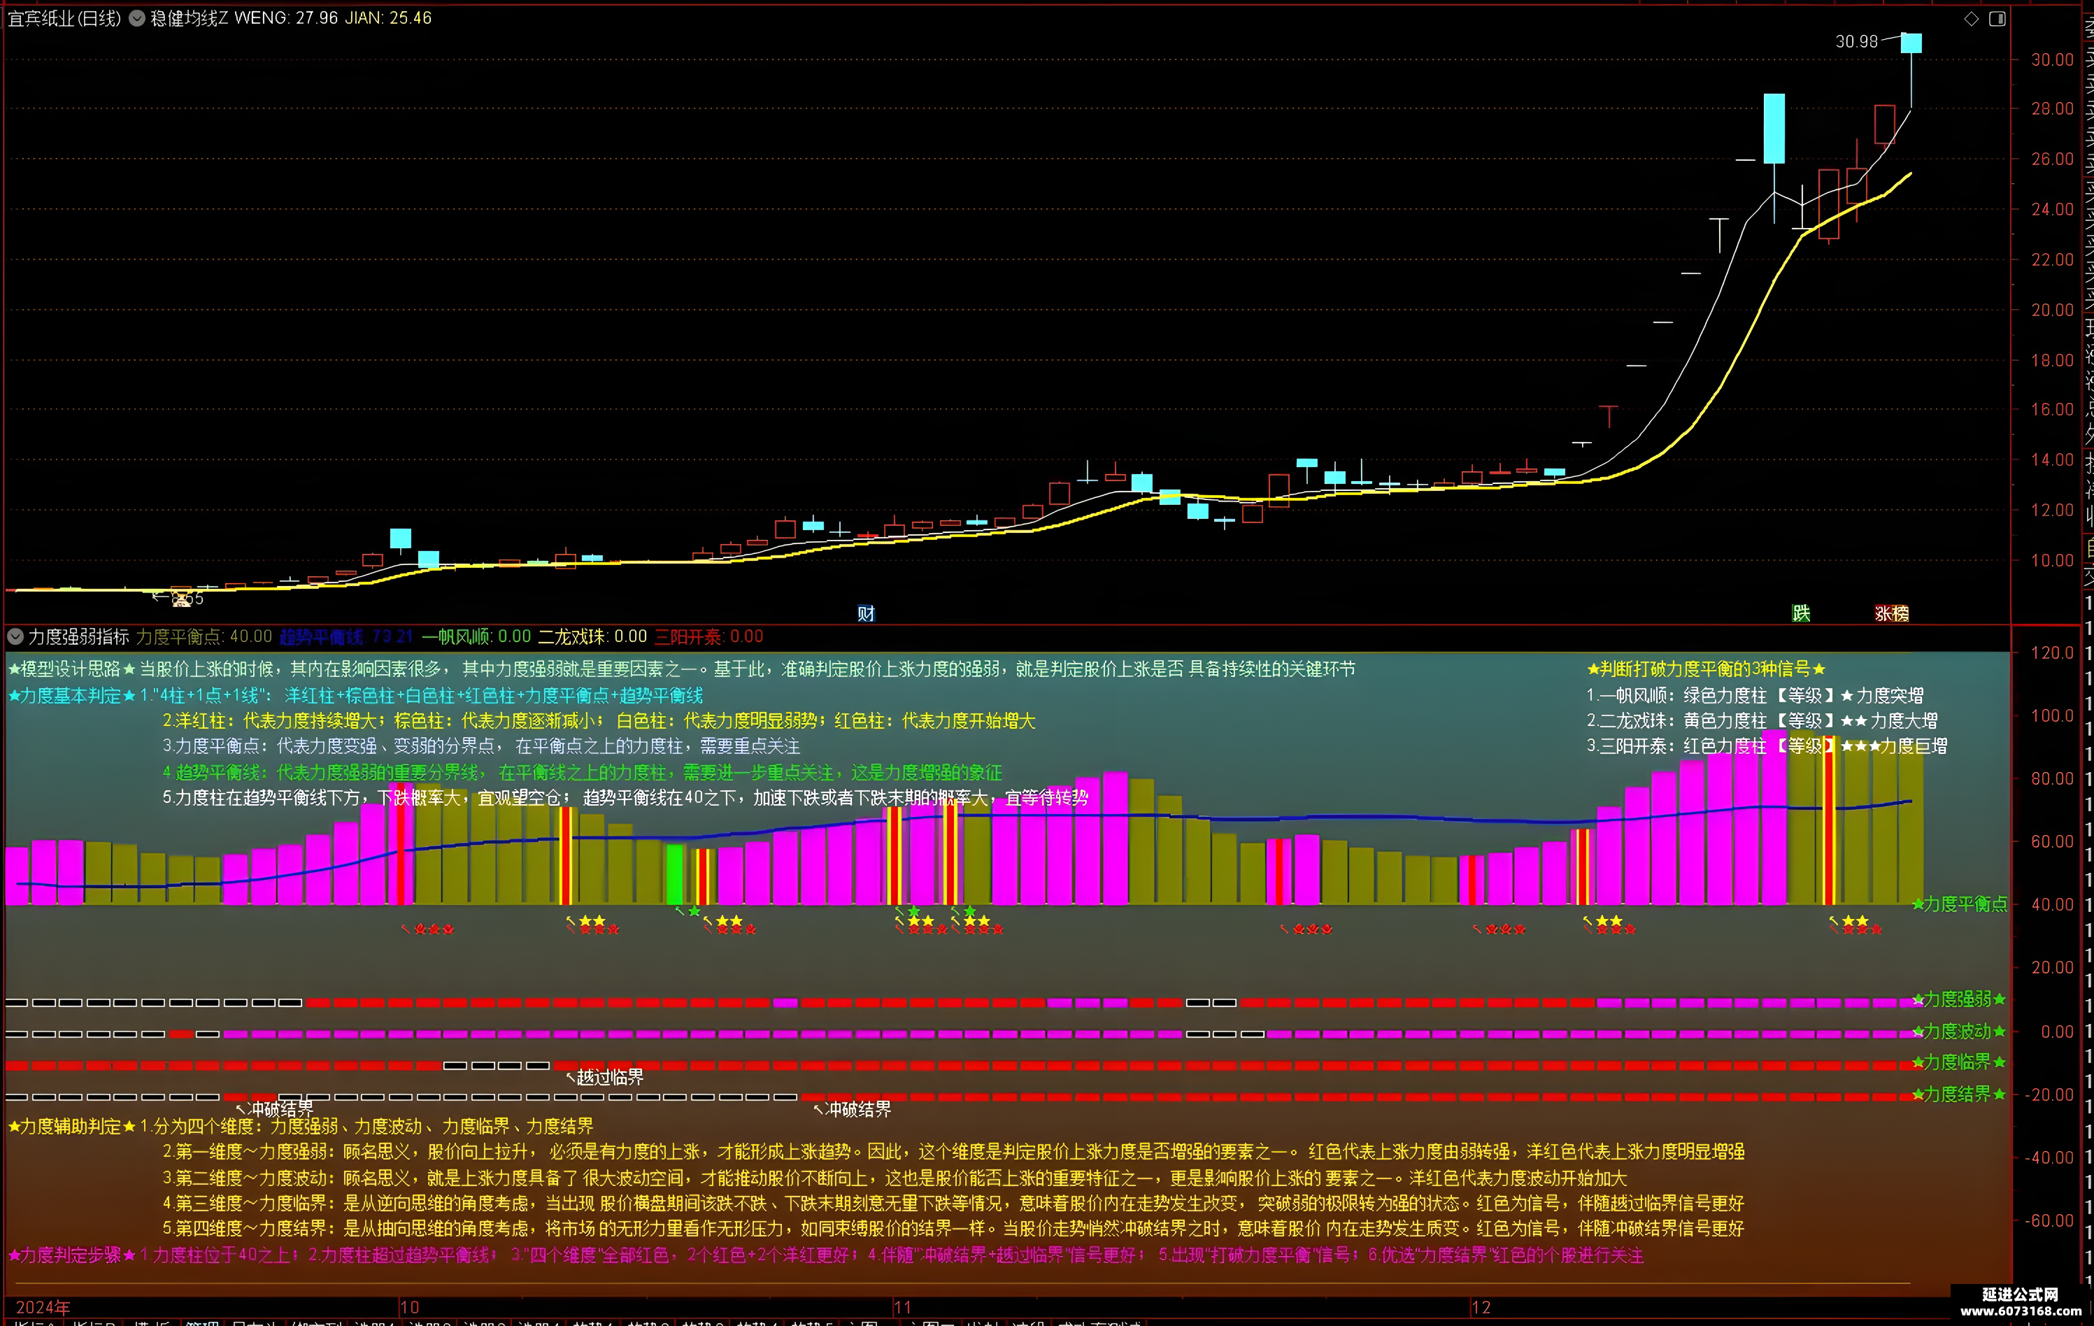The width and height of the screenshot is (2094, 1326).
Task: Open the dropdown beside 稳健均线Z indicator
Action: pos(136,18)
